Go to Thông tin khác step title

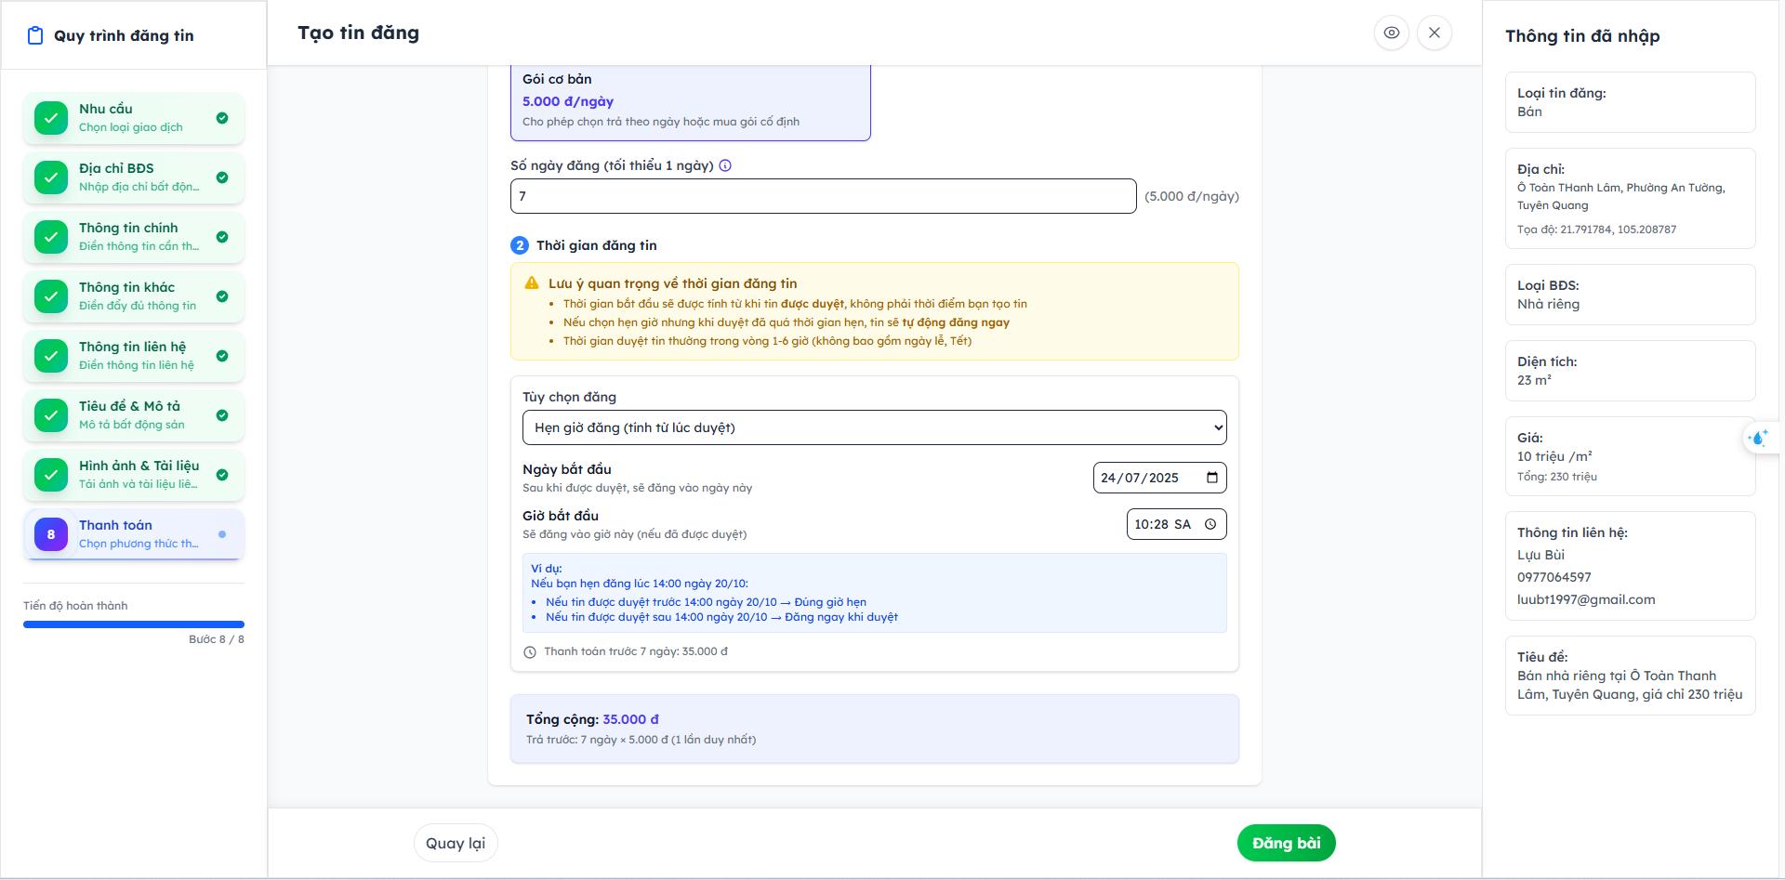126,287
